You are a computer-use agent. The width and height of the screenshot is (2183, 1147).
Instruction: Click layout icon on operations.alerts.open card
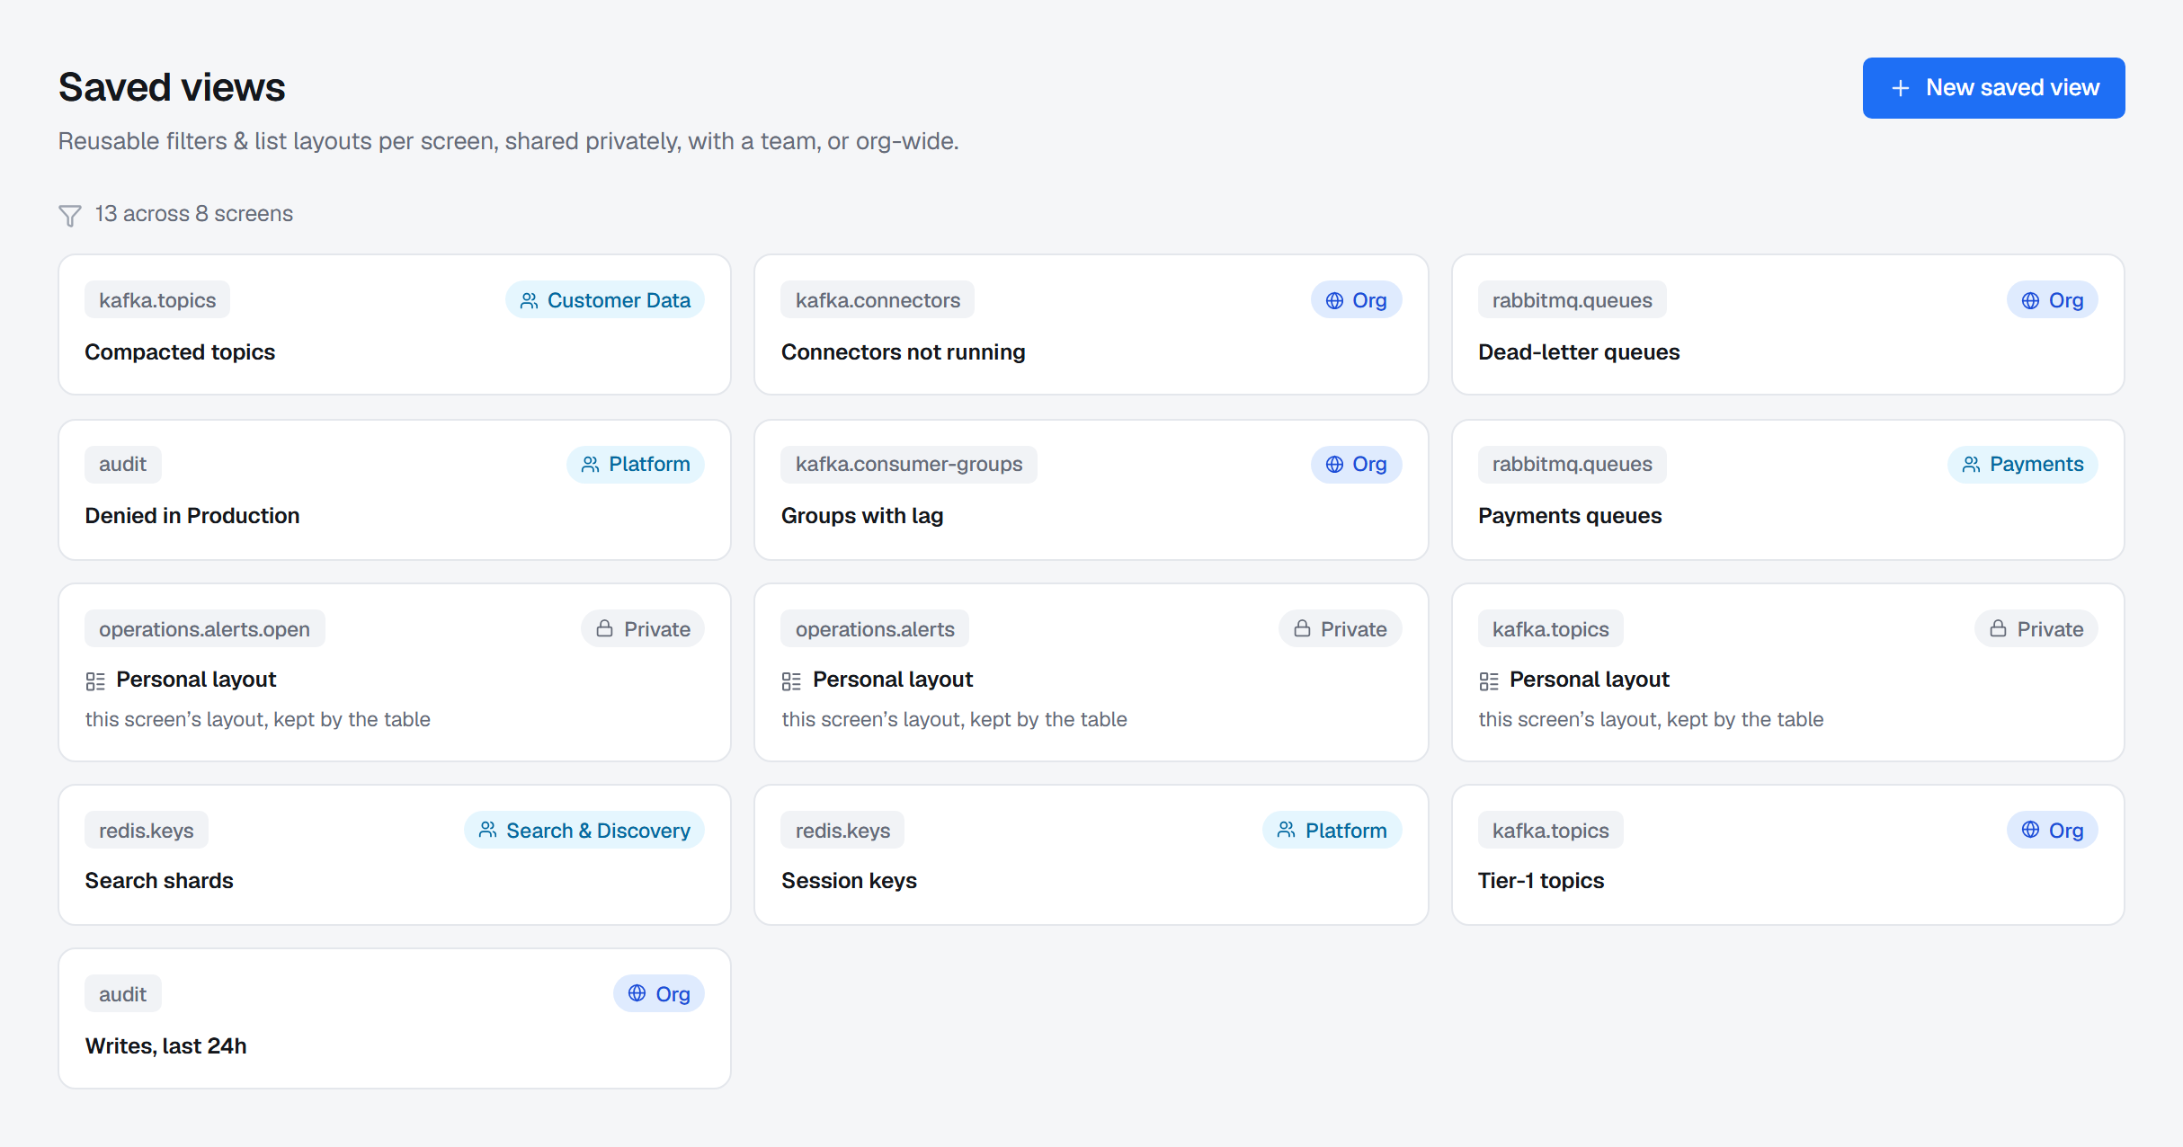[x=95, y=681]
